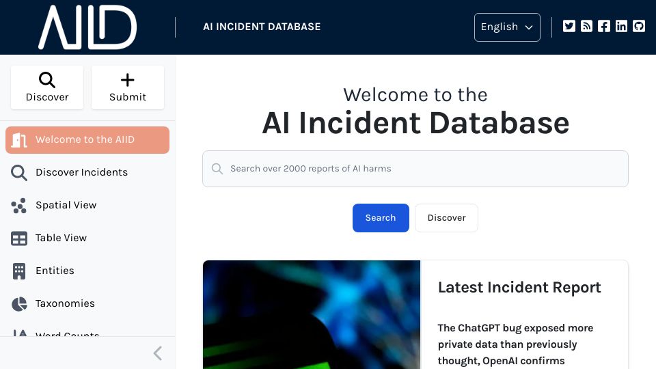Click the AIID logo in the header

87,27
